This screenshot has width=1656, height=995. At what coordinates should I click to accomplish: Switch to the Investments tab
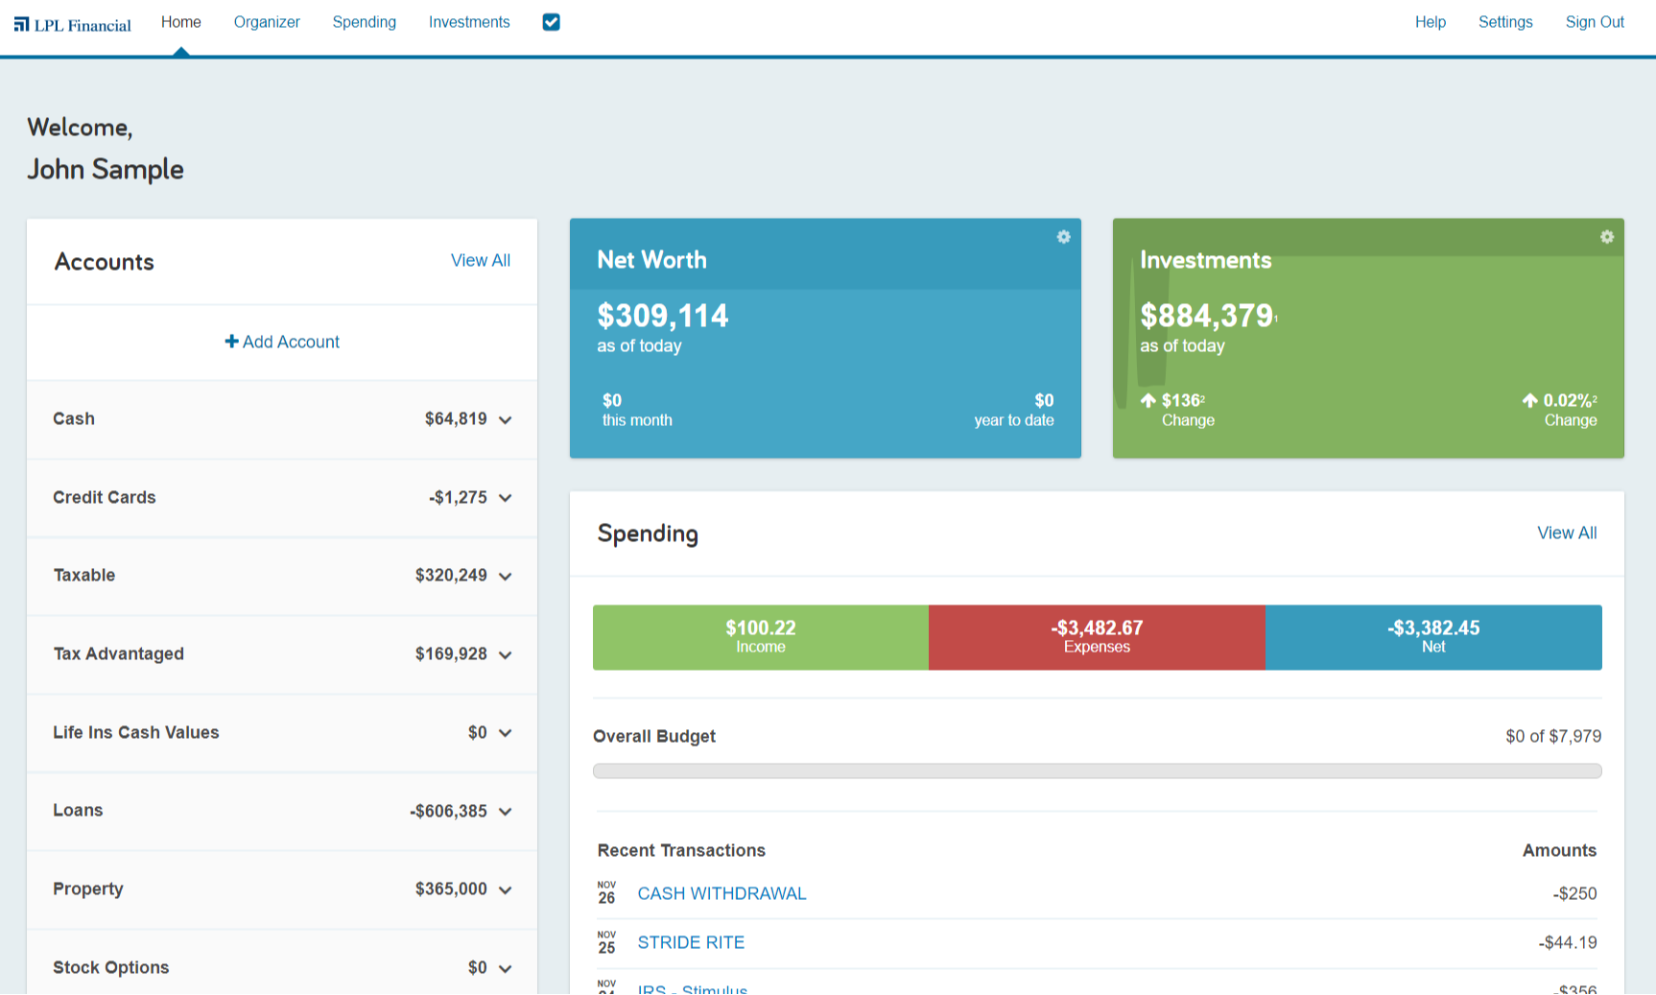[469, 22]
